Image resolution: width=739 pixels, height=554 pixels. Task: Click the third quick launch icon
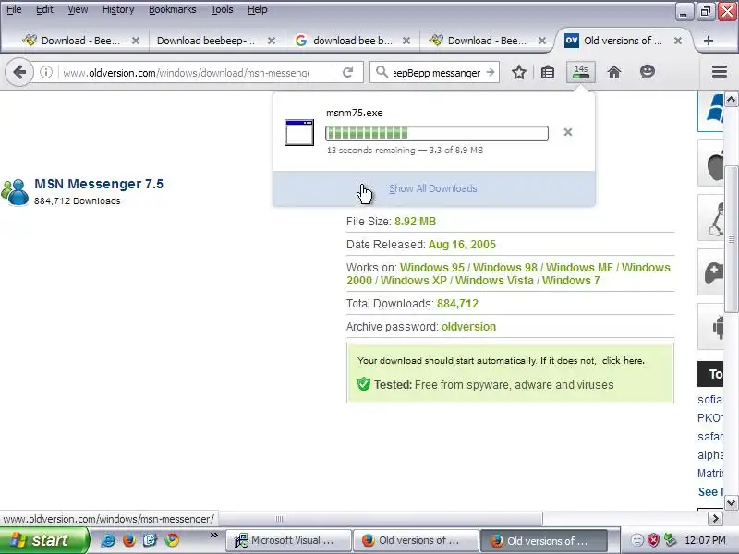click(x=150, y=540)
